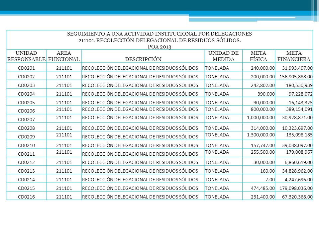Select meta física value 390,000
This screenshot has width=319, height=239.
[x=266, y=94]
